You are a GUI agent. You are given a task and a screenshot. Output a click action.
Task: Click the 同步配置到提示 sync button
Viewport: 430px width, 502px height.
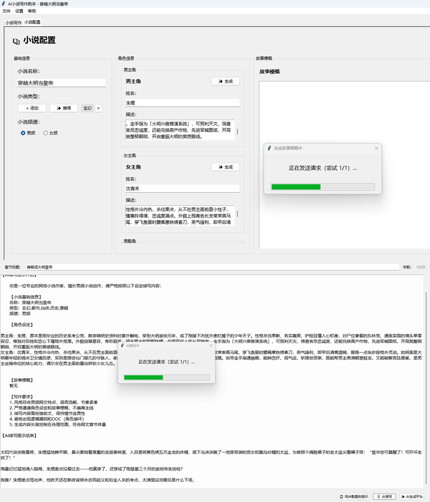(354, 496)
